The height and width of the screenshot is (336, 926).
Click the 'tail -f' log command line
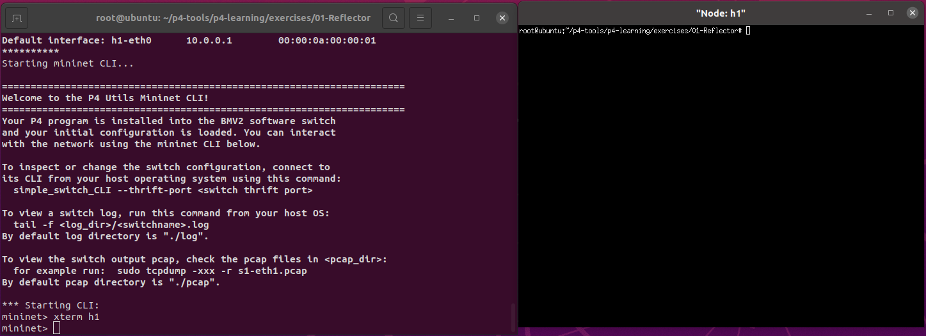point(111,225)
